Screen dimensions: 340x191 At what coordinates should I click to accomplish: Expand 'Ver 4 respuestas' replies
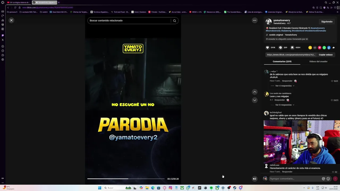pos(285,86)
